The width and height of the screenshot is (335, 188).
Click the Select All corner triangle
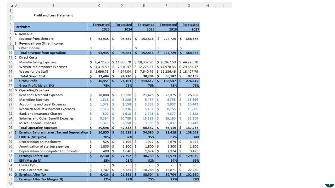pyautogui.click(x=12, y=6)
